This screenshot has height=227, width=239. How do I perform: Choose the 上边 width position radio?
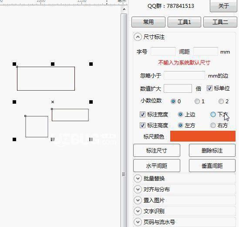[x=180, y=115]
